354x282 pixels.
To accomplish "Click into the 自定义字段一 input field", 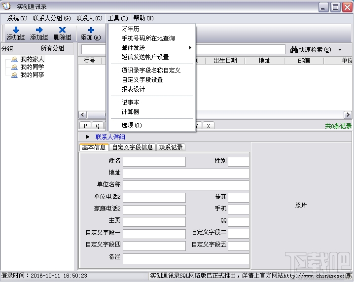I will coord(154,234).
